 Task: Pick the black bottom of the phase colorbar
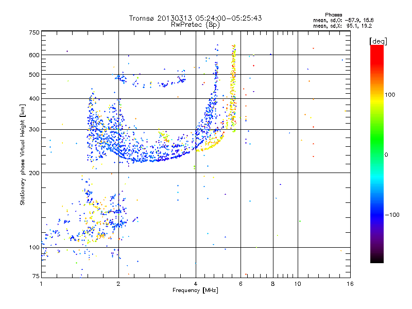coord(377,259)
